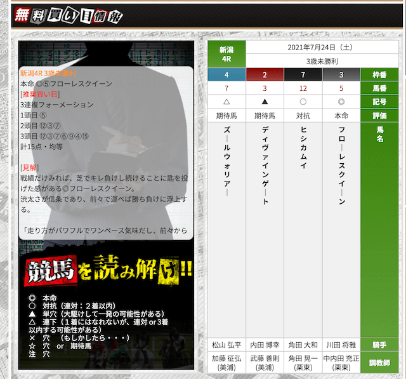Click the 2頭目 ⑫③⑦ line
This screenshot has width=406, height=379.
pos(41,126)
